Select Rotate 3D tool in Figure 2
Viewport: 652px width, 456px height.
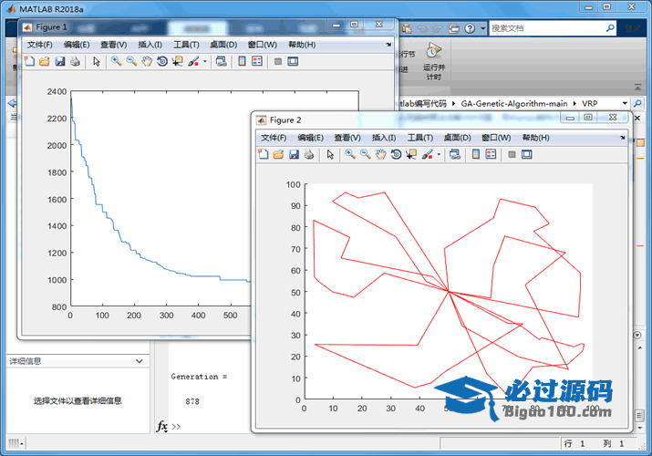point(397,155)
